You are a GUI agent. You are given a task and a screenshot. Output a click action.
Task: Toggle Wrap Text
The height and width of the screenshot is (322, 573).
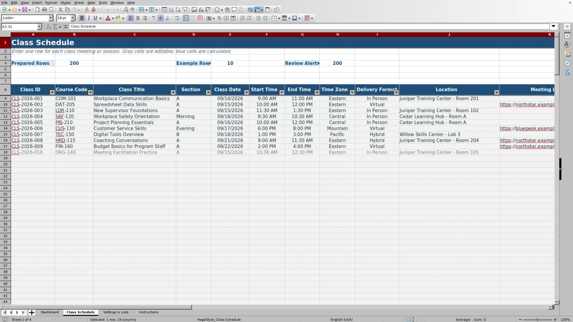click(177, 18)
